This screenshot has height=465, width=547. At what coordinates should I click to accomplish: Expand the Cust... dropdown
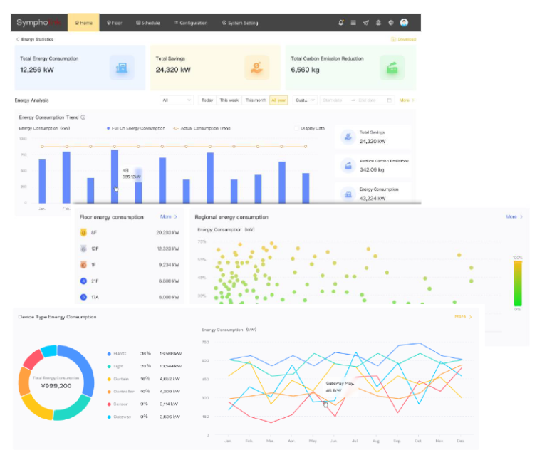(305, 100)
